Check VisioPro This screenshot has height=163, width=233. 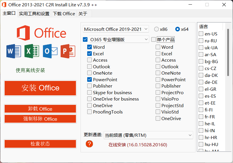coord(158,99)
